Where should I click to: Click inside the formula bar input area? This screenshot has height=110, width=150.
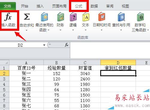coord(110,50)
